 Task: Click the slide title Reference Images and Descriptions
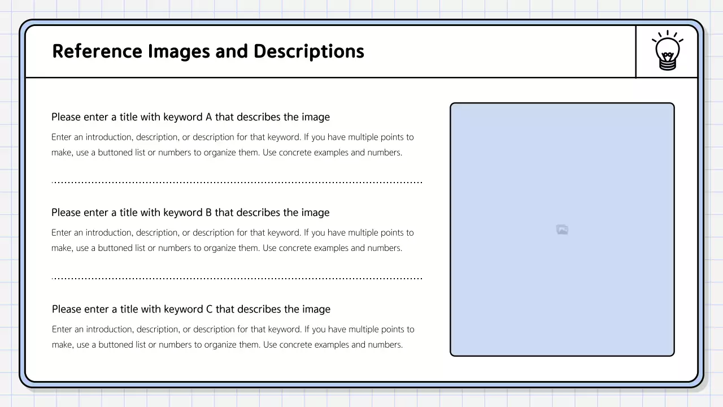[208, 51]
